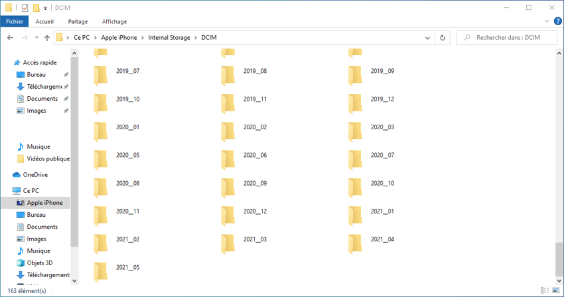Open the Accueil ribbon tab
The height and width of the screenshot is (297, 564).
(x=44, y=22)
